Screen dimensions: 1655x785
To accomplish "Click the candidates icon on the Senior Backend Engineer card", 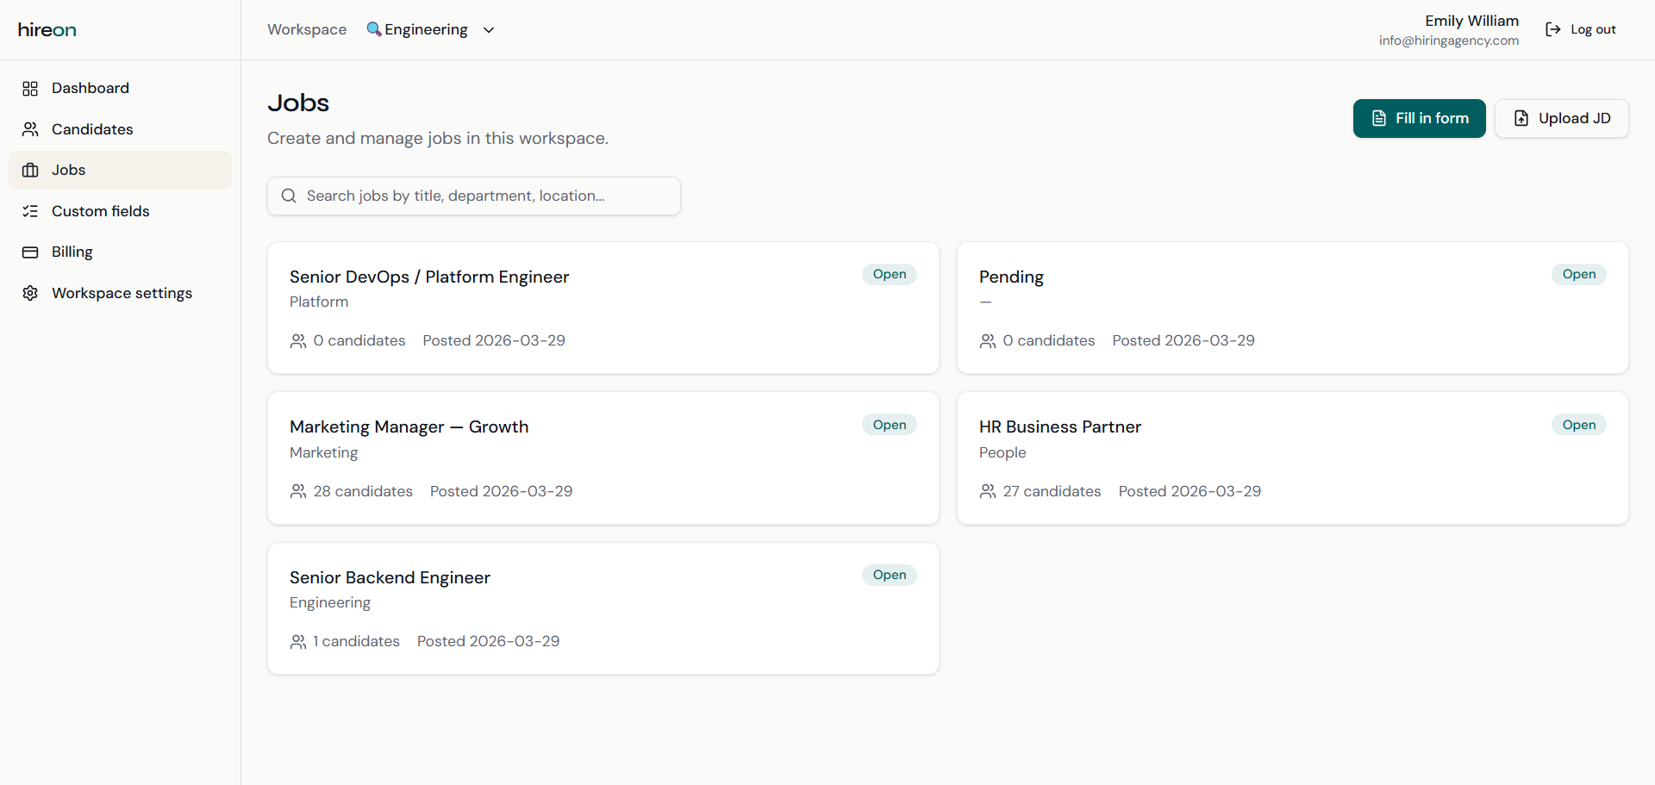I will [x=298, y=642].
